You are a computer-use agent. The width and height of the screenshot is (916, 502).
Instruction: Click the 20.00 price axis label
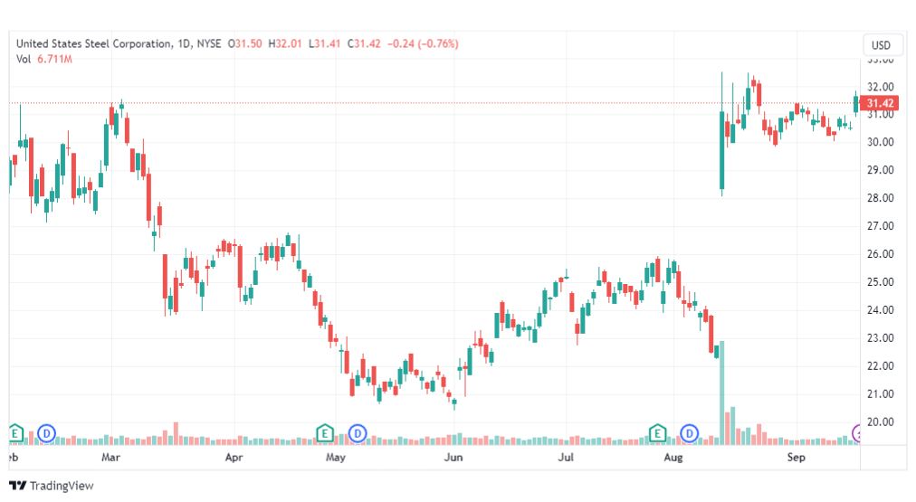tap(881, 422)
